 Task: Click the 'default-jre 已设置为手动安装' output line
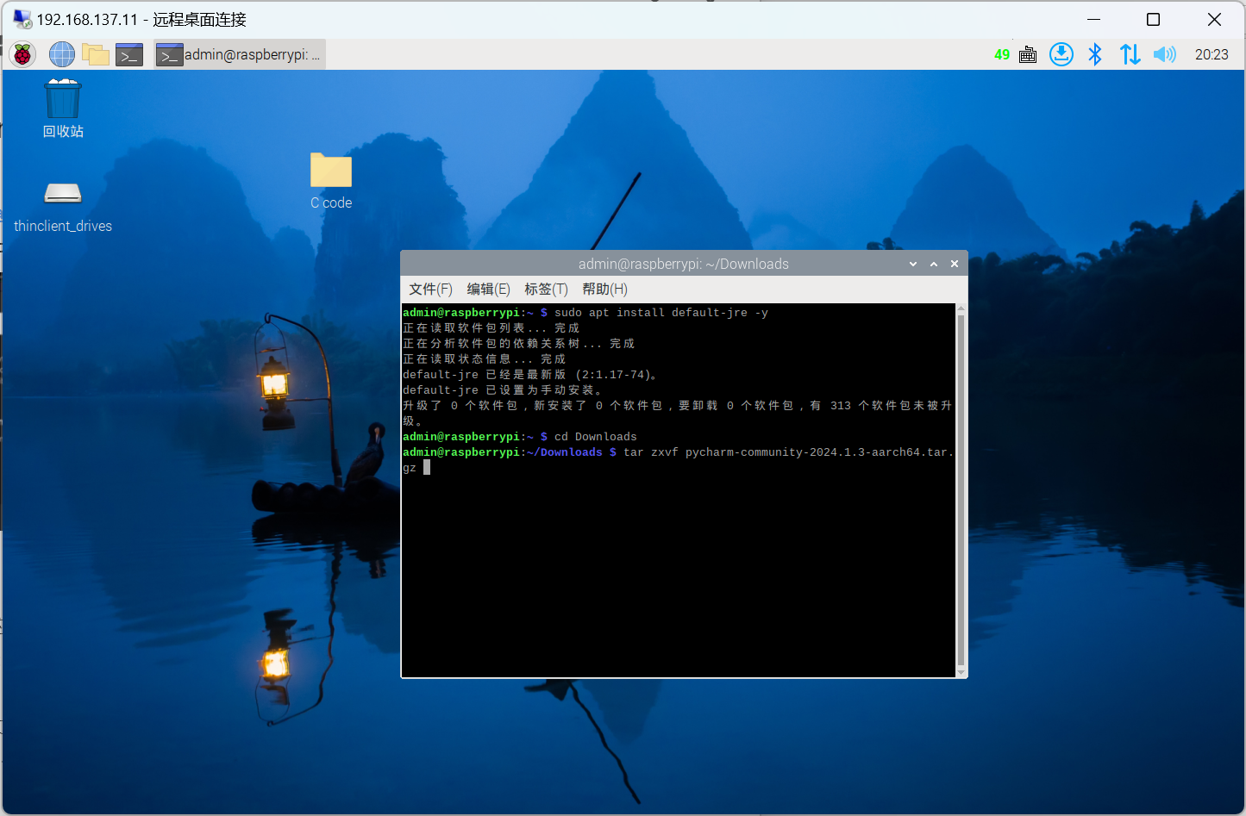pos(503,390)
